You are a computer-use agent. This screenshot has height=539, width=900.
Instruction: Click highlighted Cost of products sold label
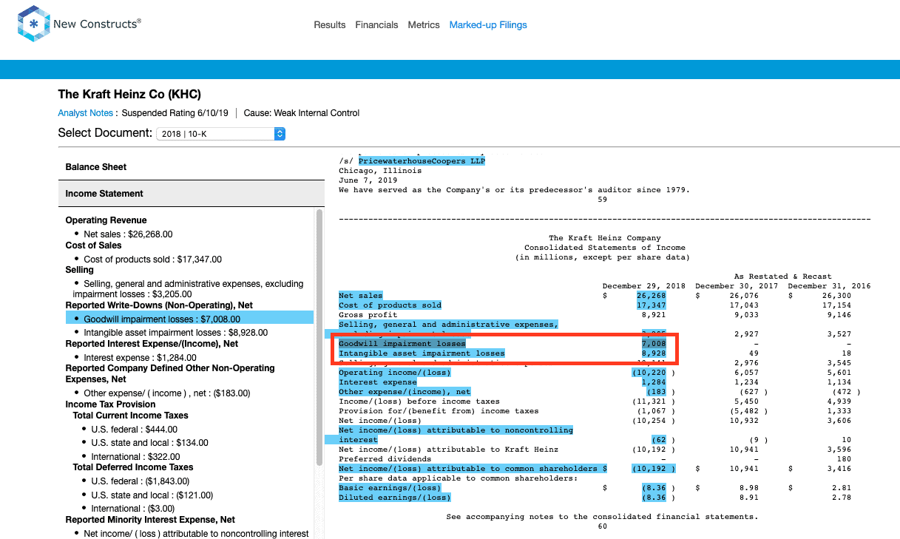pyautogui.click(x=390, y=305)
